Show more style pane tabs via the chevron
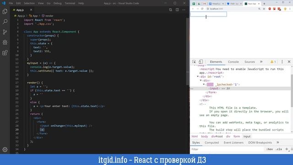This screenshot has width=293, height=165. pyautogui.click(x=278, y=143)
